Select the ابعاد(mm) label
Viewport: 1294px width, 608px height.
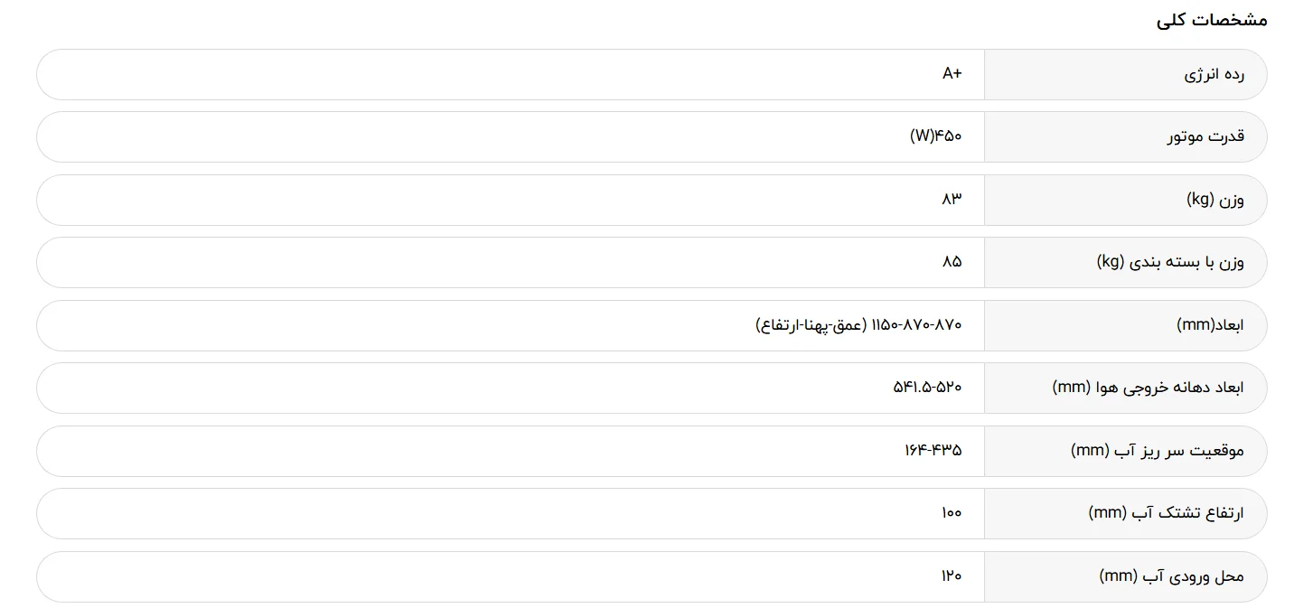click(x=1210, y=324)
